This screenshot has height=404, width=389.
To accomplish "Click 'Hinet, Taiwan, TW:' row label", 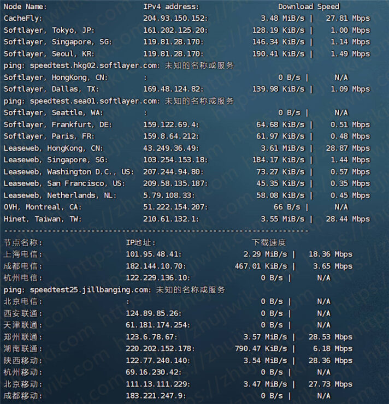I will pyautogui.click(x=43, y=219).
